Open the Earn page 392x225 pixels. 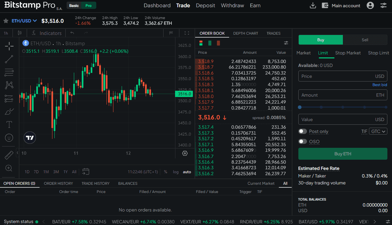(x=255, y=6)
